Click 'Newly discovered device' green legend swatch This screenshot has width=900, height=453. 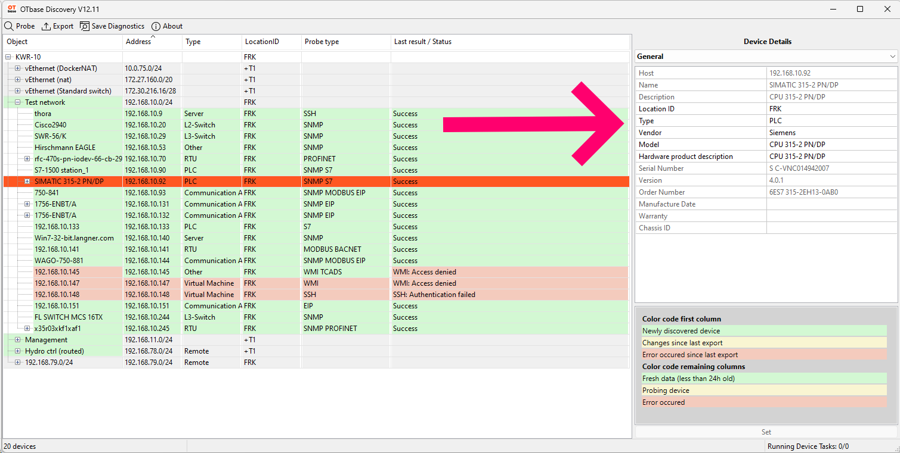[764, 331]
